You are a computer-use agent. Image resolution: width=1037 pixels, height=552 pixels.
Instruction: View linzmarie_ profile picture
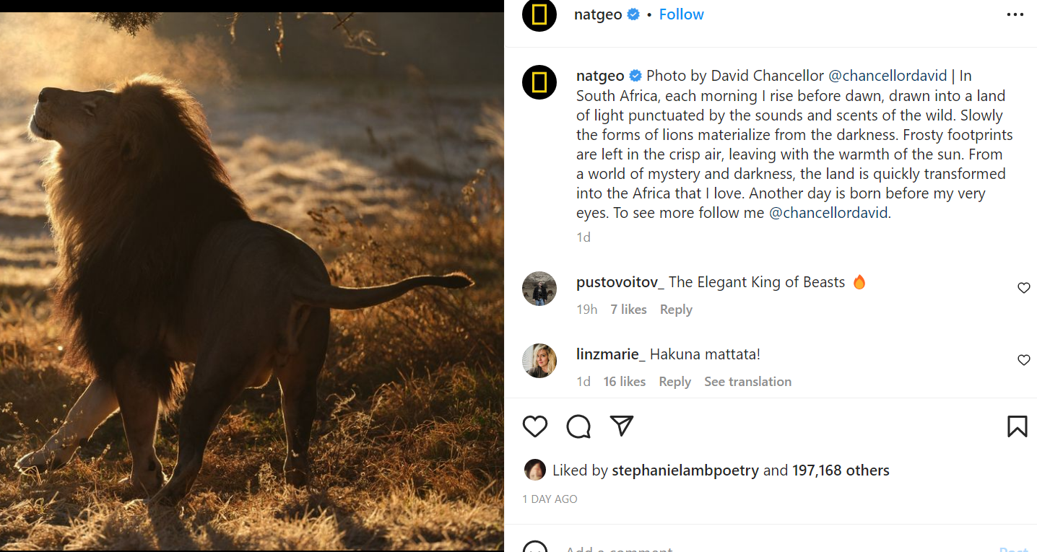click(x=539, y=361)
